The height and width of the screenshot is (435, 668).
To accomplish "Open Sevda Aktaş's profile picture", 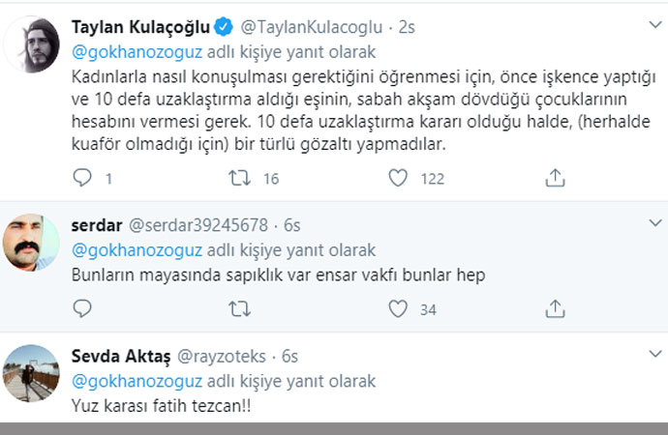I will tap(32, 373).
